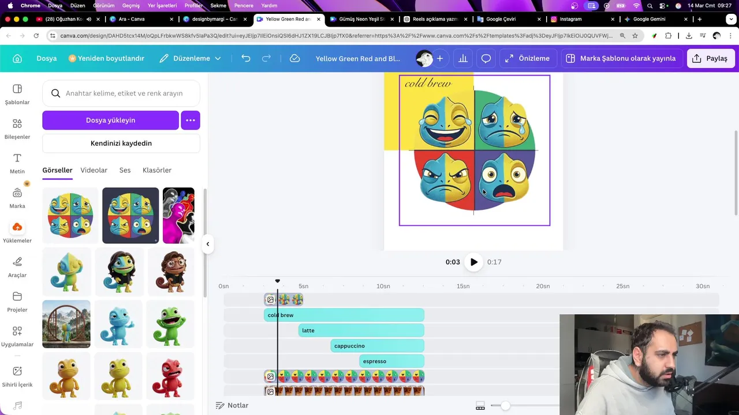
Task: Click the cold brew text on canvas
Action: (428, 83)
